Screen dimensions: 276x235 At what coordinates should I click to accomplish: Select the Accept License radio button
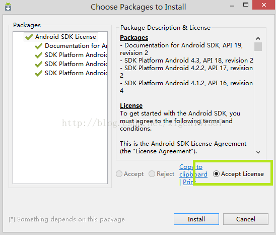pyautogui.click(x=216, y=174)
